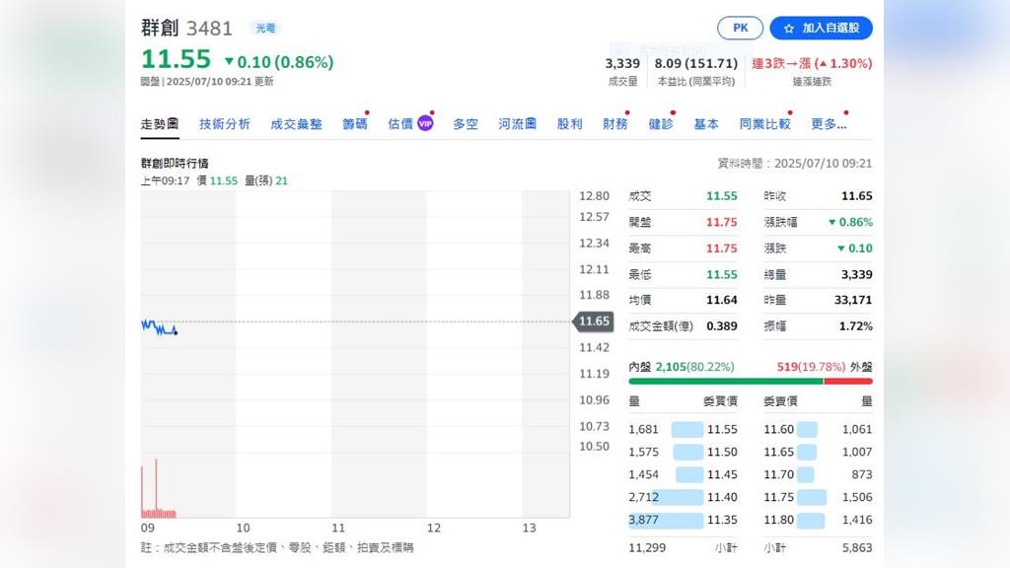Open the 籌碼 tab

355,123
